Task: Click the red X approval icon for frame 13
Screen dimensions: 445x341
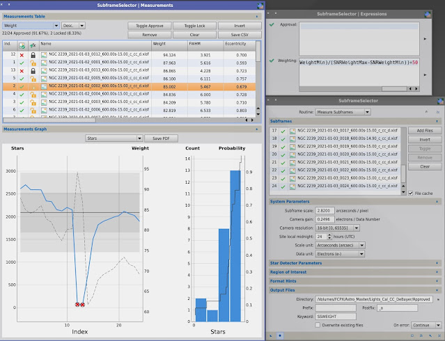Action: (22, 71)
